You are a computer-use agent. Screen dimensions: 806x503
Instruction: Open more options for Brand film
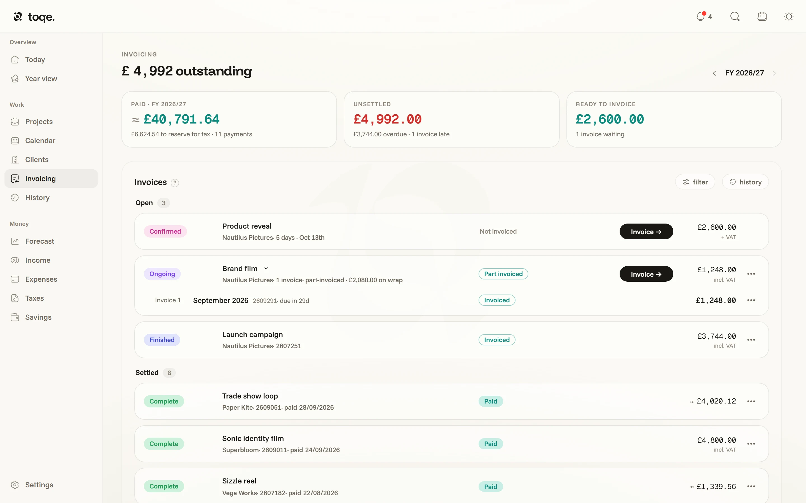pos(751,274)
